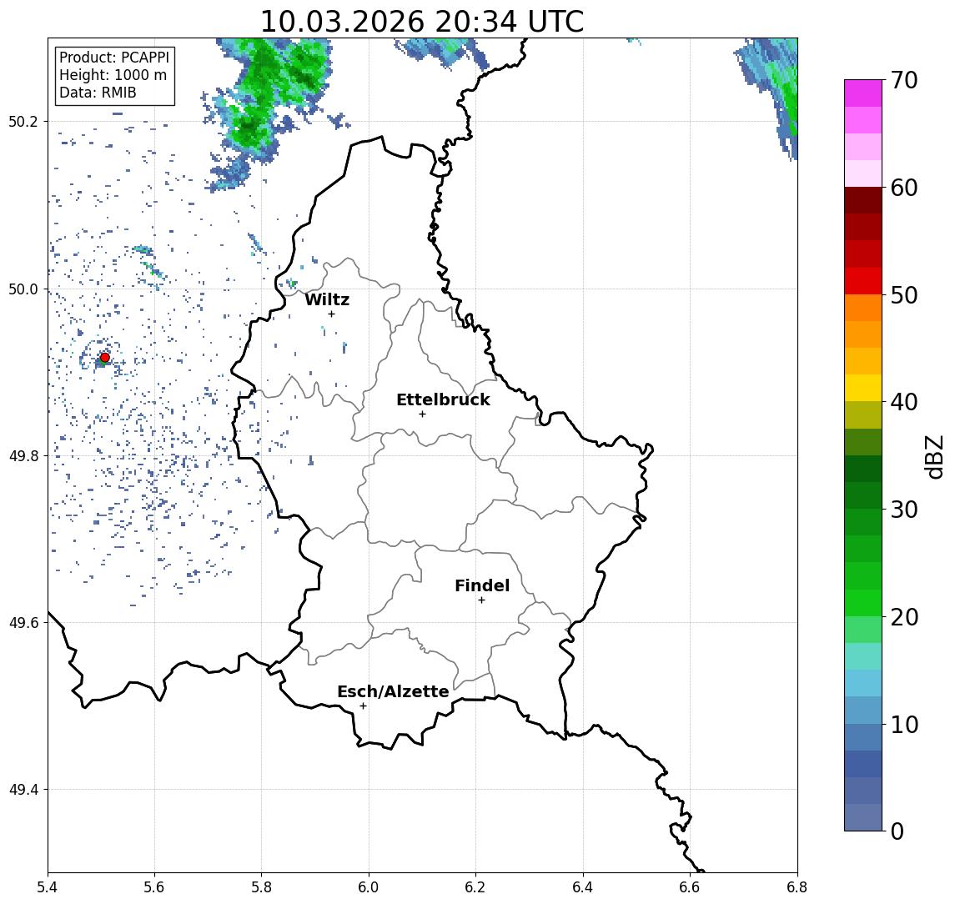Click the 5.6 longitude axis label
Viewport: 955px width, 904px height.
tap(154, 887)
